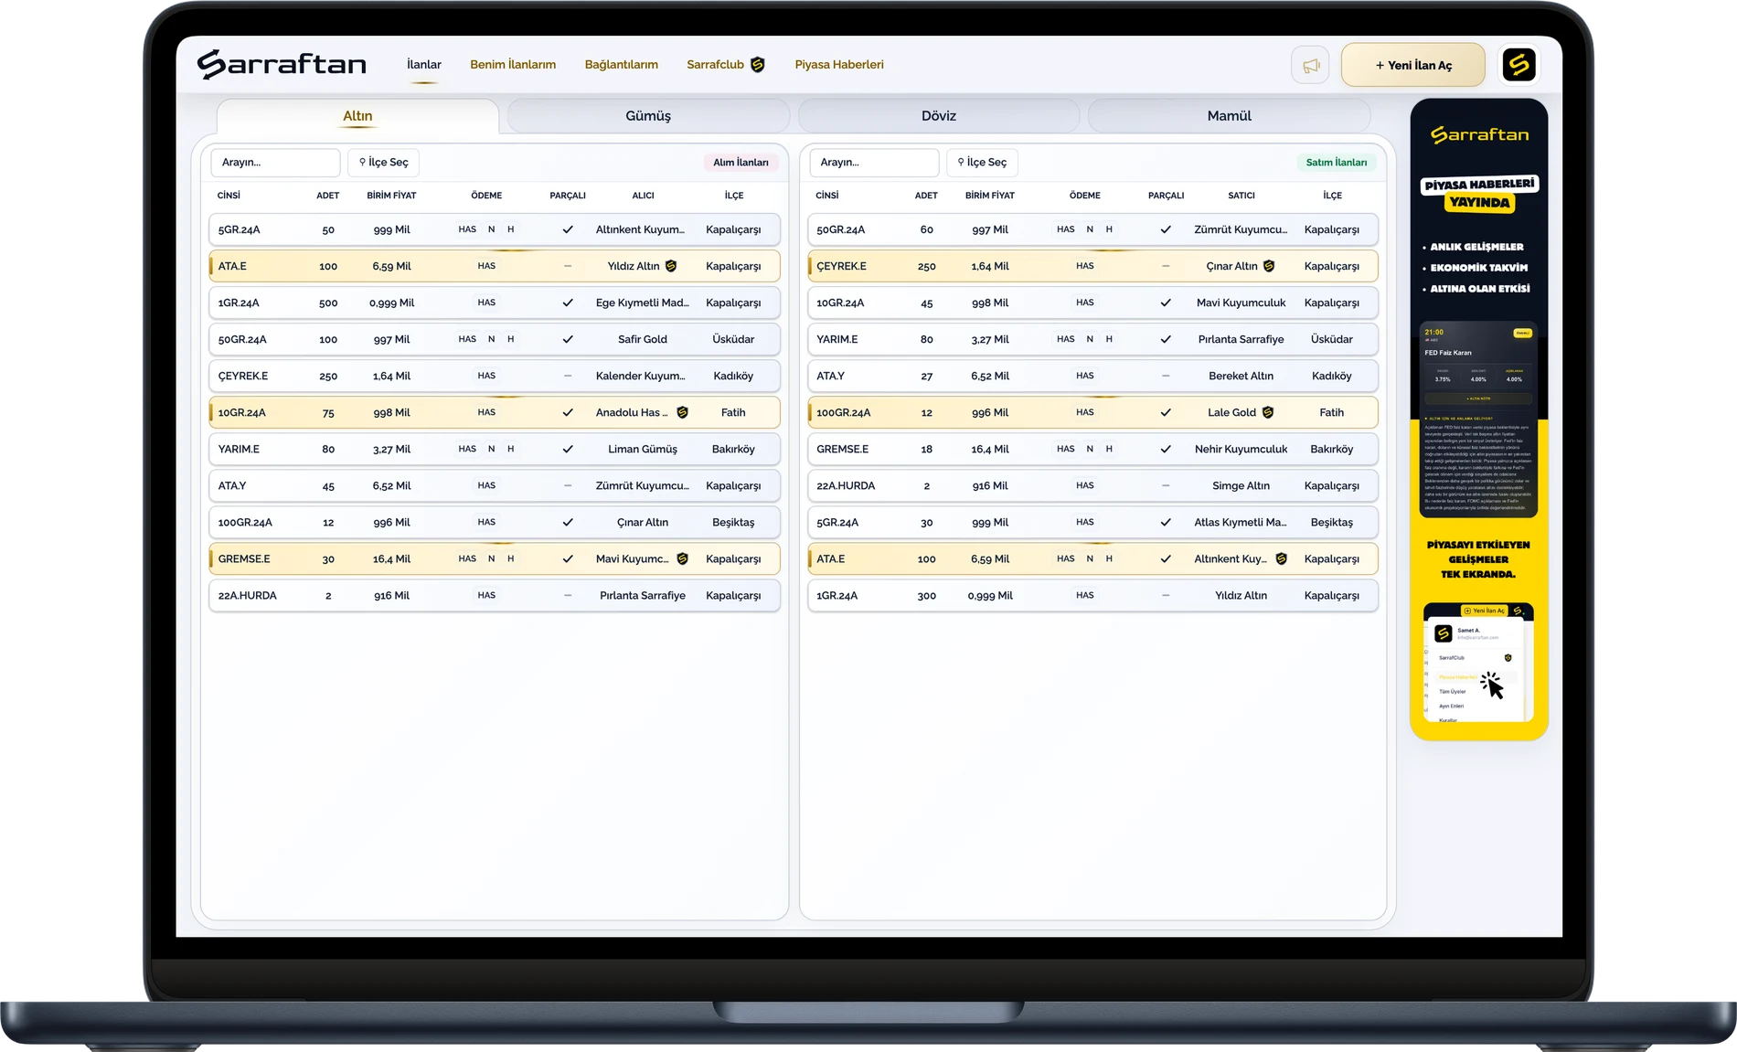Click the Sarrafclub shield badge icon
This screenshot has height=1052, width=1737.
[757, 65]
